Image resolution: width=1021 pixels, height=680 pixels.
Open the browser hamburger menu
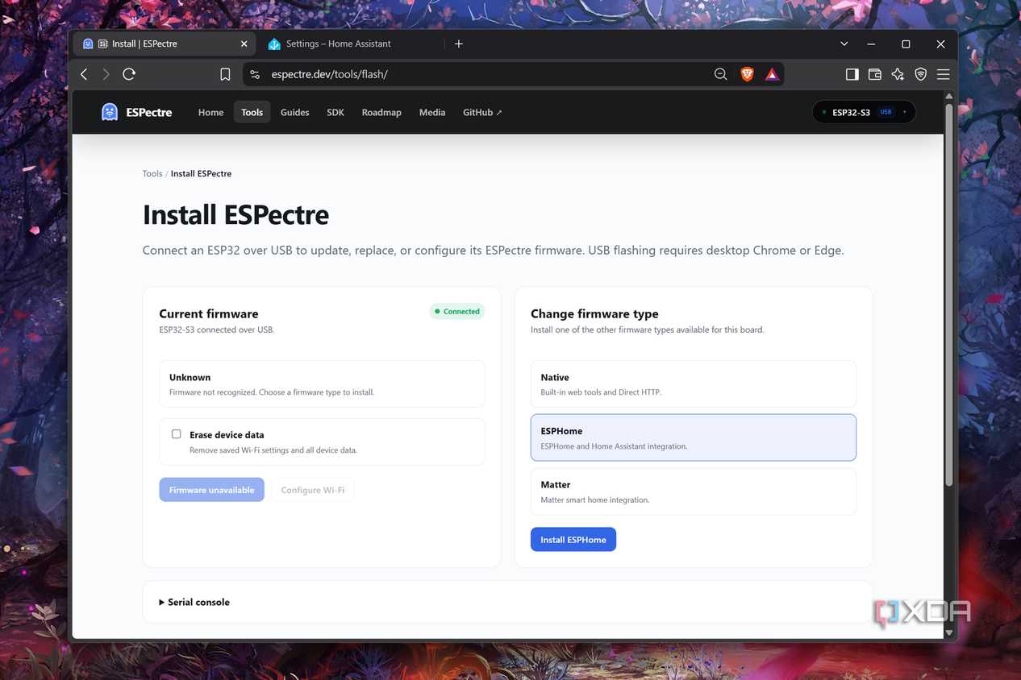(x=943, y=74)
